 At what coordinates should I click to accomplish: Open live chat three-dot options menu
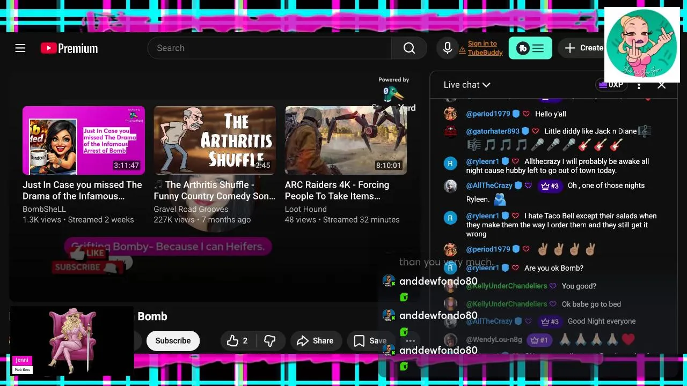pyautogui.click(x=639, y=85)
